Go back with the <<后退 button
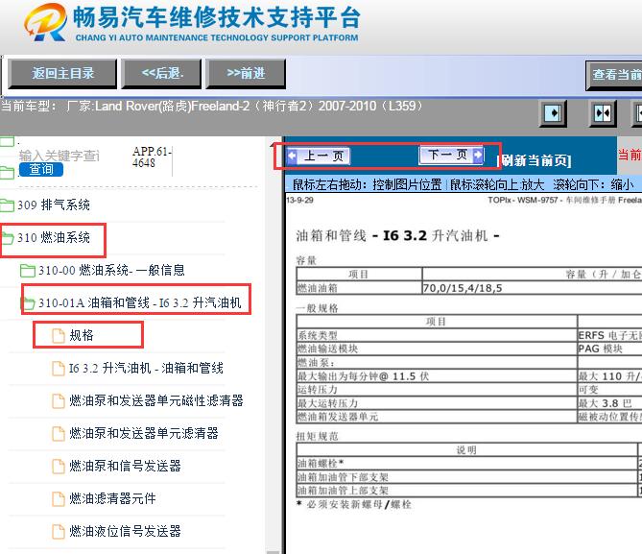The width and height of the screenshot is (642, 554). [x=161, y=74]
